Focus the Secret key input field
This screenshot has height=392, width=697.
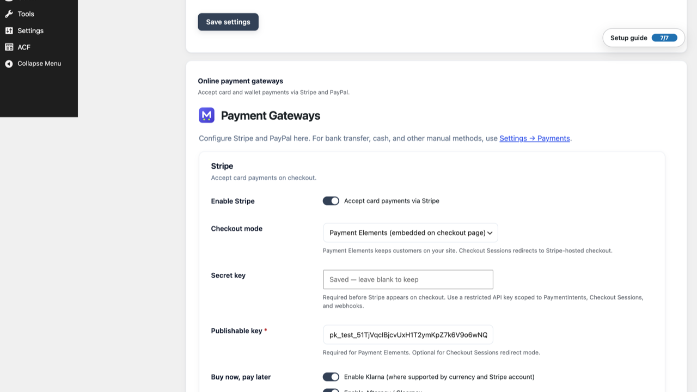click(x=408, y=279)
